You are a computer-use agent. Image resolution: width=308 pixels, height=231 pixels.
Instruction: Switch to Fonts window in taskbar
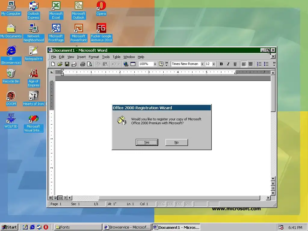[x=78, y=227]
